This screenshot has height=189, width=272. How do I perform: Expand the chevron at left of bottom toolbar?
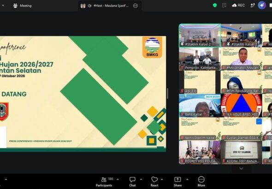6,179
